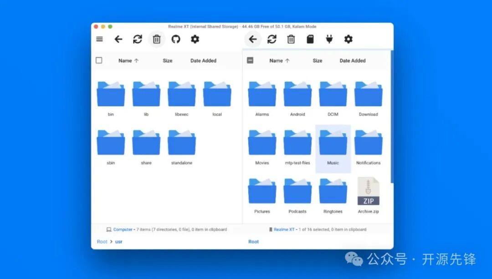Refresh the Realme XT file listing
This screenshot has height=279, width=492.
[x=272, y=39]
